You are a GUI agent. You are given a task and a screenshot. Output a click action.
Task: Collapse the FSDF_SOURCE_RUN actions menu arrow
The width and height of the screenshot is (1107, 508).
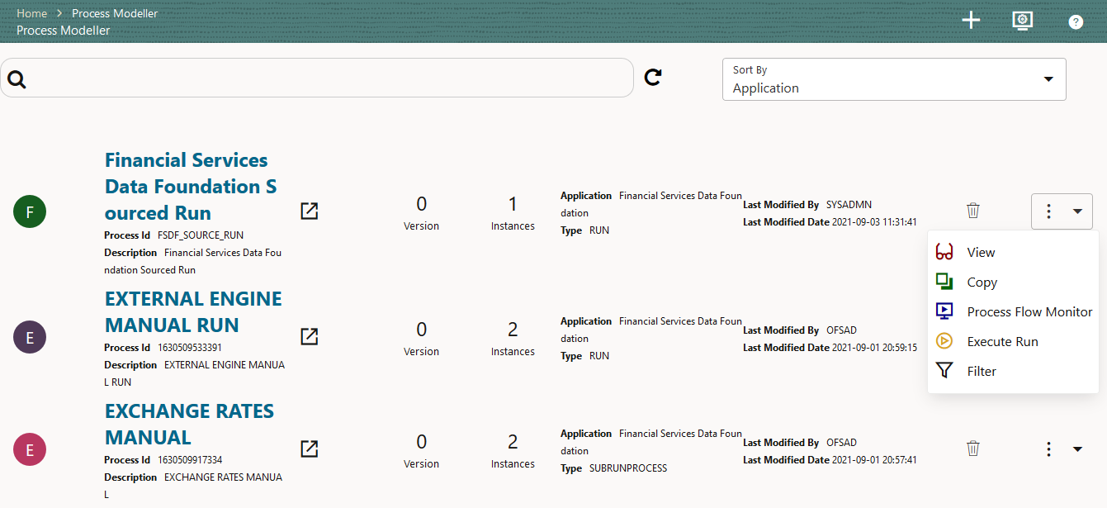tap(1077, 211)
